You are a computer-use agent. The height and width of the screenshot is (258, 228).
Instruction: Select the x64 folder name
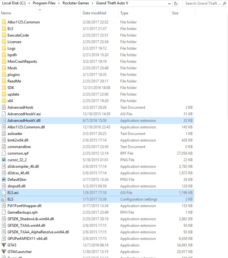click(10, 101)
